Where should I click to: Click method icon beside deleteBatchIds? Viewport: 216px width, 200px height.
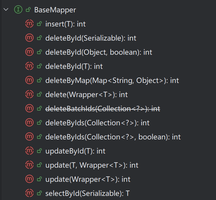29,109
